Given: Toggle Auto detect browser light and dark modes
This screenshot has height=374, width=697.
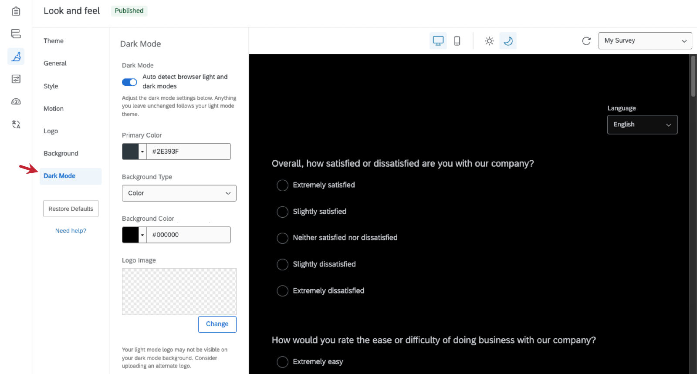Looking at the screenshot, I should (129, 82).
